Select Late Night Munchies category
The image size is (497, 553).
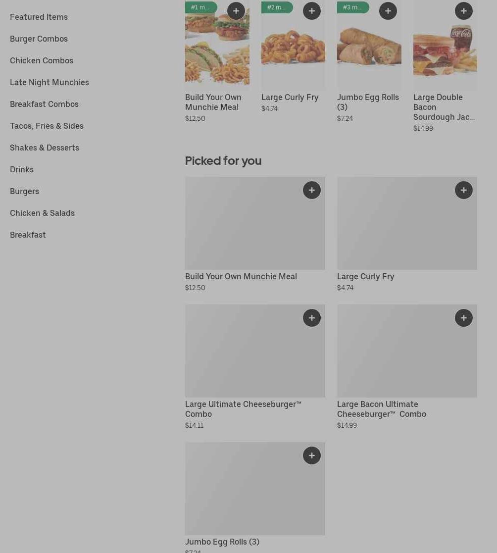tap(50, 82)
